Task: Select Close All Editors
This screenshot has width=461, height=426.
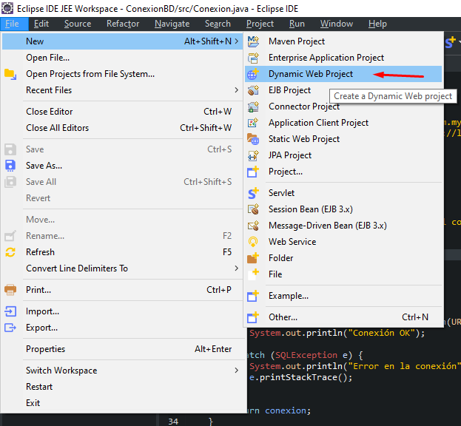Action: coord(58,128)
